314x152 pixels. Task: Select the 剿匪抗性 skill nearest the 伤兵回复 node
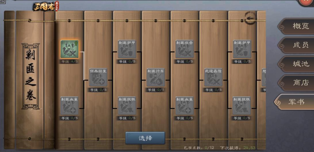pyautogui.click(x=127, y=106)
